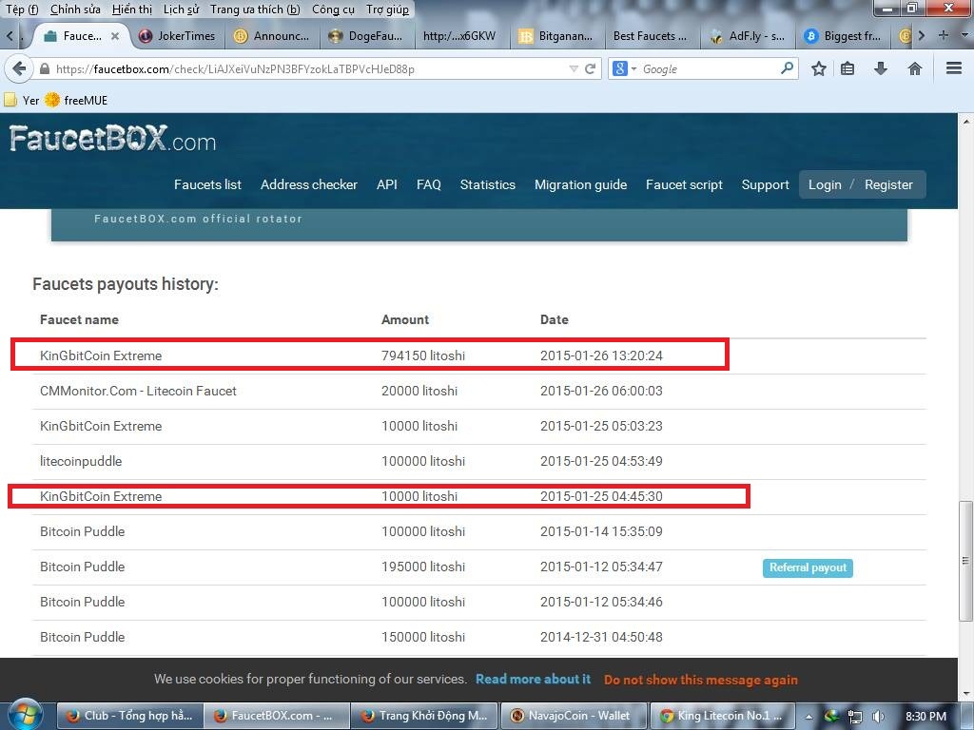Click the browser back arrow
Image resolution: width=974 pixels, height=730 pixels.
click(18, 68)
